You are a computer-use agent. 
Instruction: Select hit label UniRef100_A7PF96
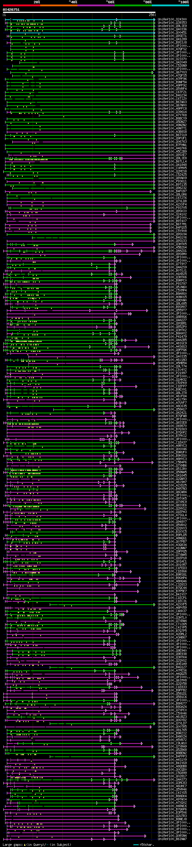172,79
